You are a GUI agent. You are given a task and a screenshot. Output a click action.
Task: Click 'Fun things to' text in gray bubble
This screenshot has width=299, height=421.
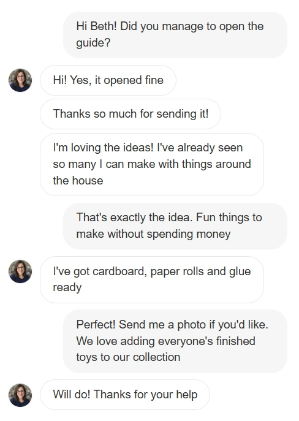(229, 218)
